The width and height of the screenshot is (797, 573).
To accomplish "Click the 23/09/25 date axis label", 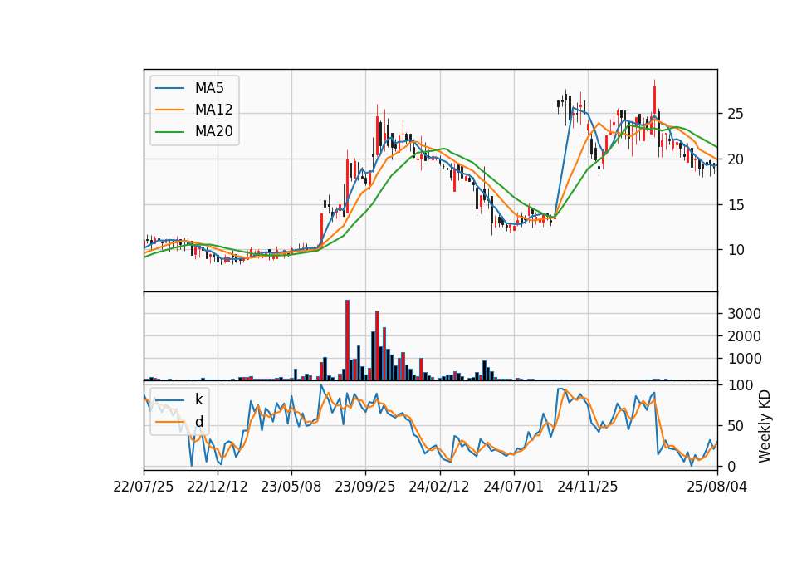I will pyautogui.click(x=365, y=487).
